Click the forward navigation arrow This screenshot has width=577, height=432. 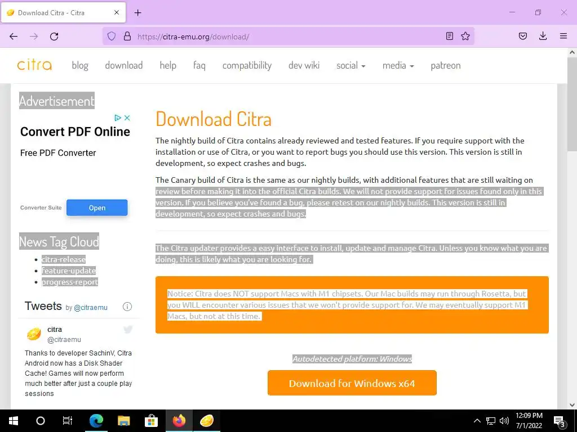pyautogui.click(x=34, y=37)
